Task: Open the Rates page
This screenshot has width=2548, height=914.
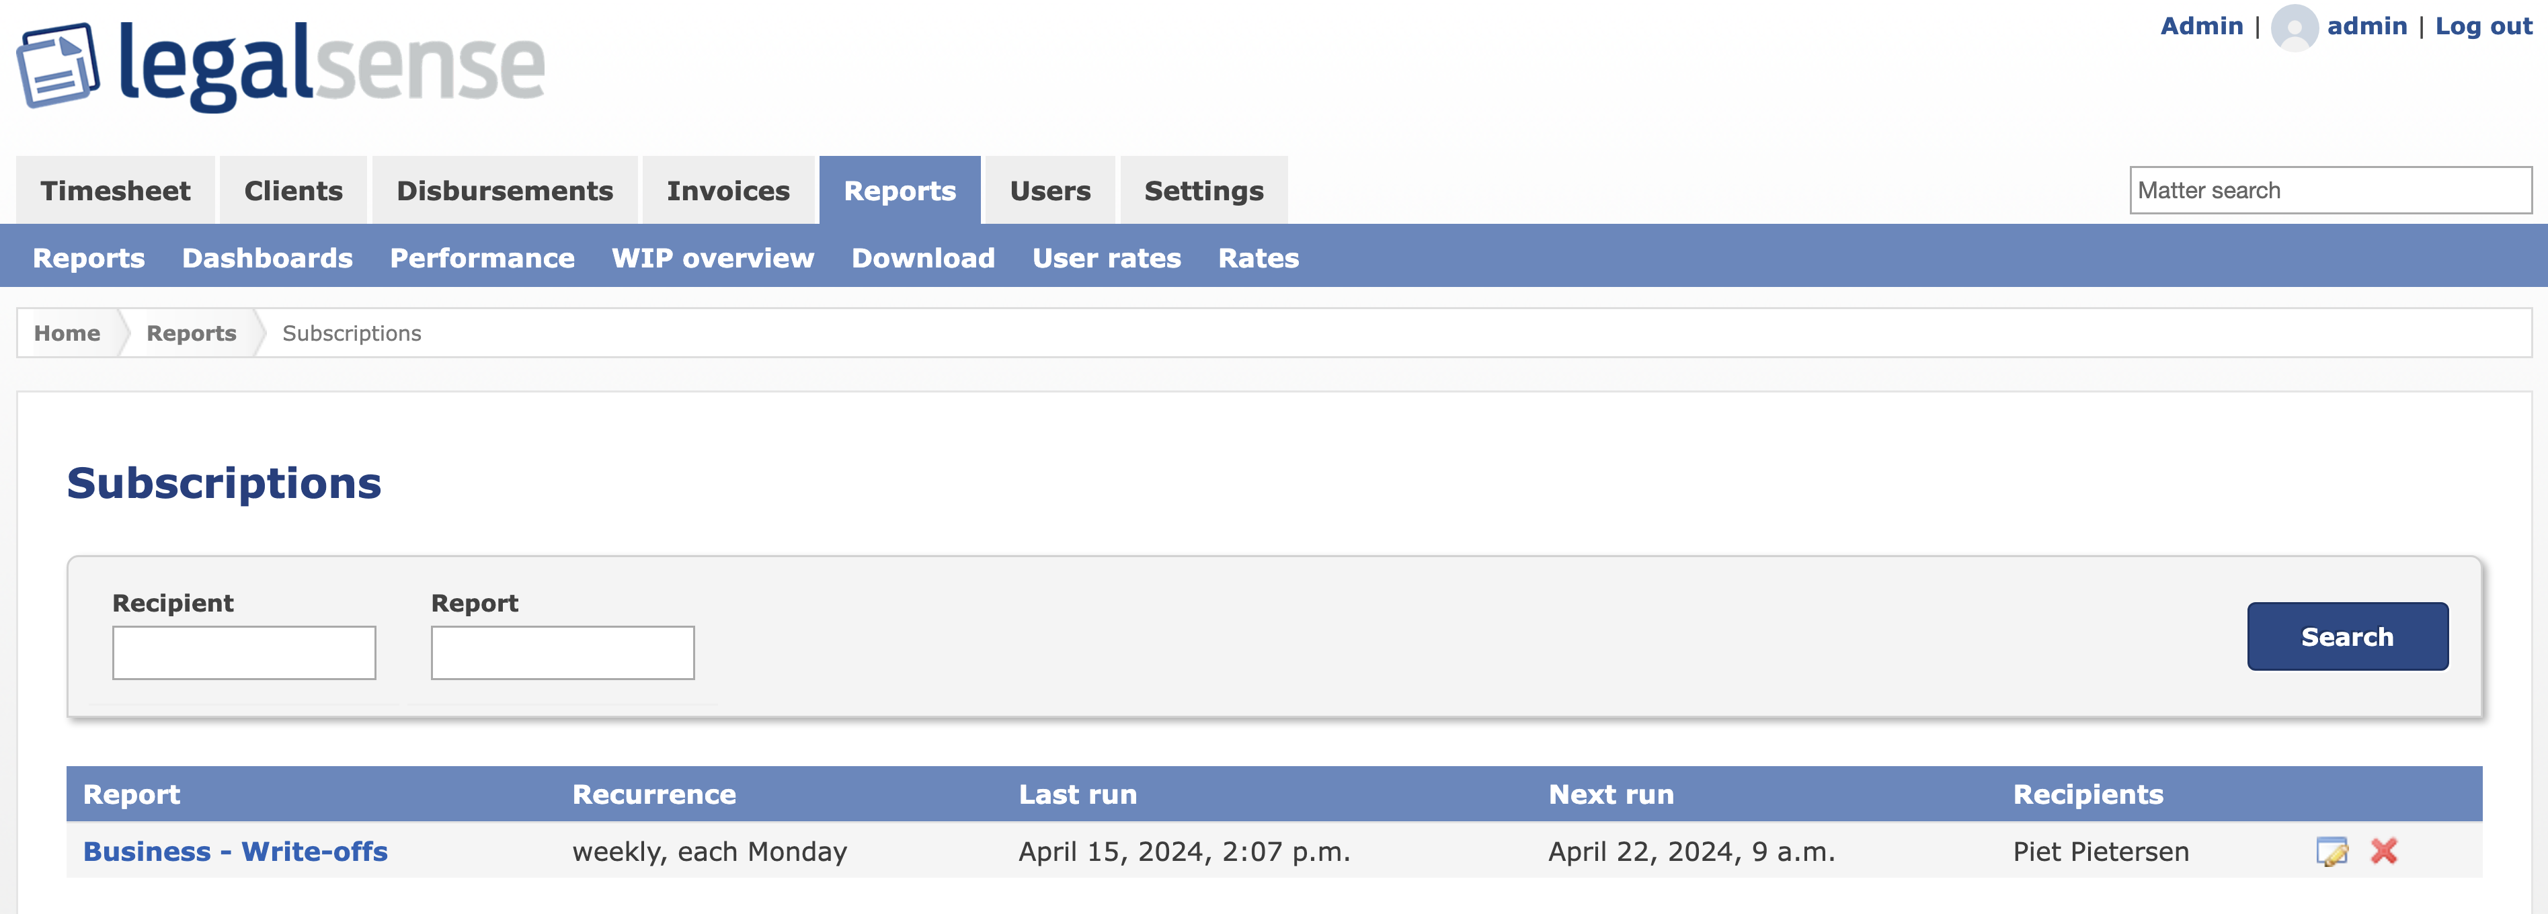Action: pos(1257,257)
